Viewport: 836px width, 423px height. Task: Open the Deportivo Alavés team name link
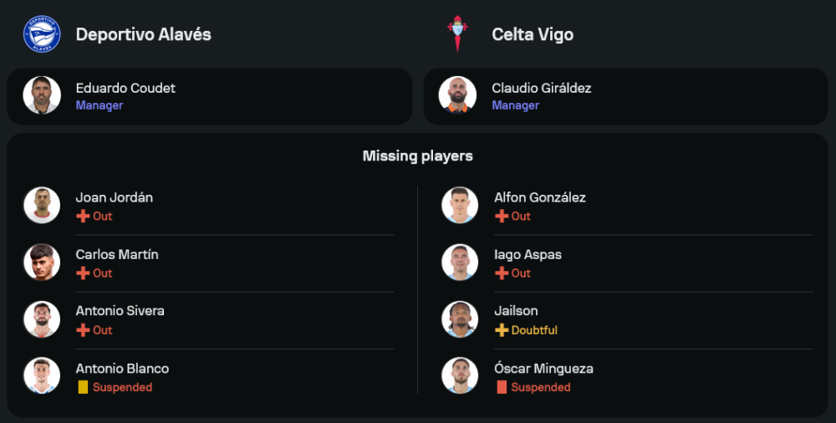click(143, 34)
